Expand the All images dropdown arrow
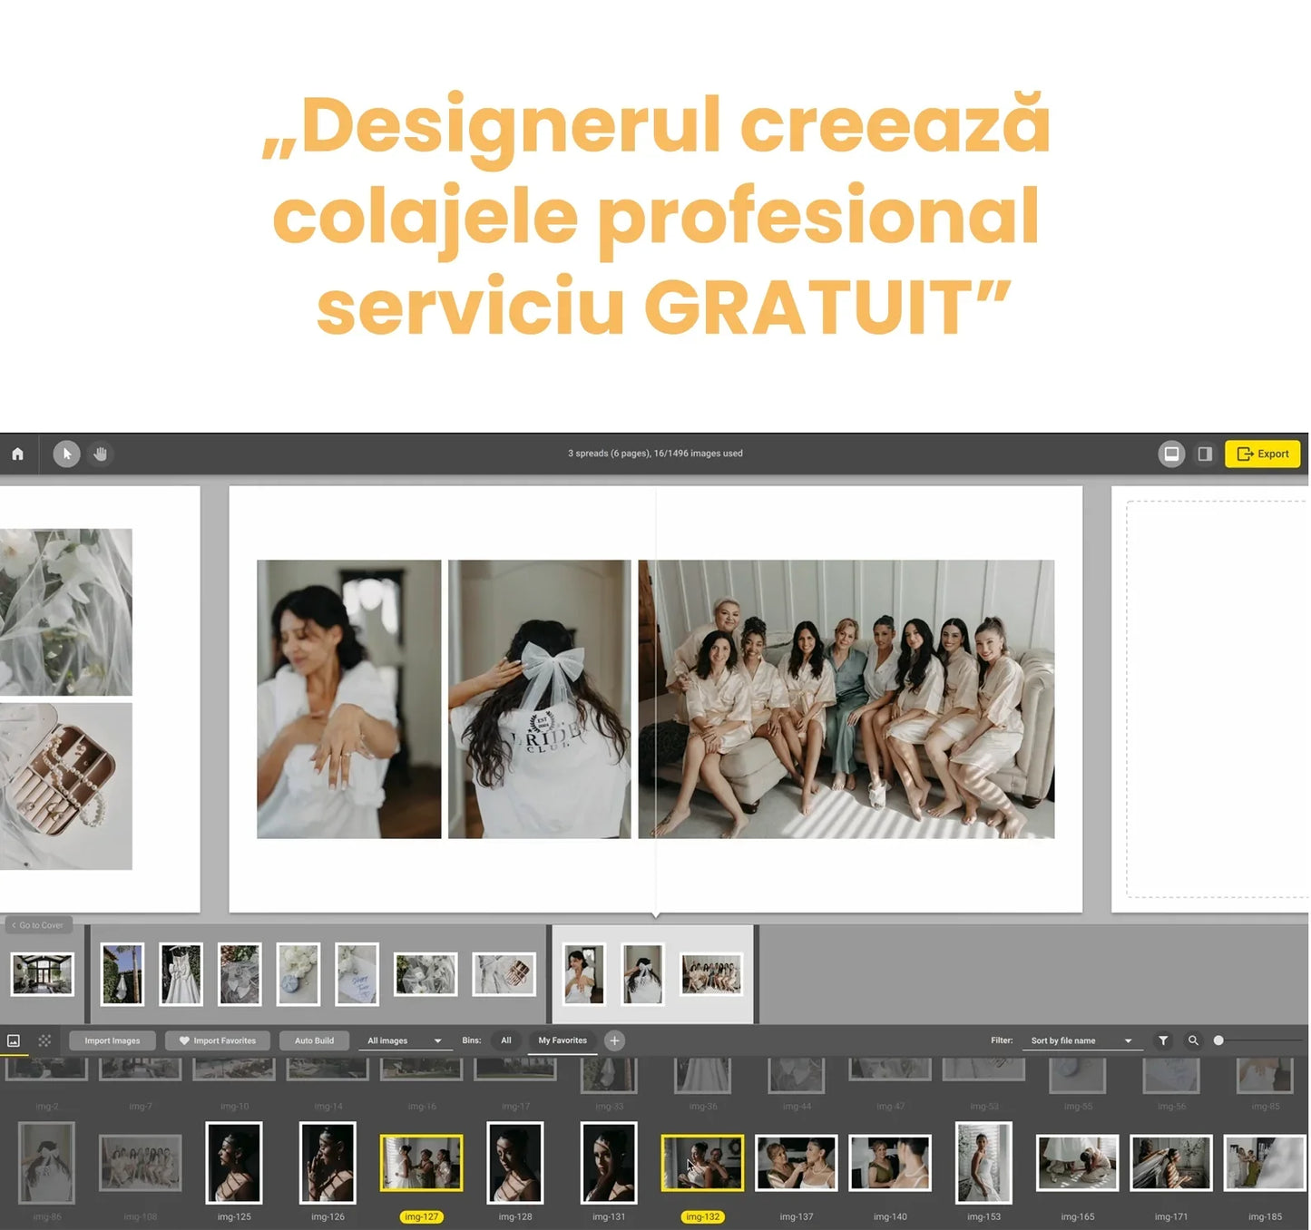 click(436, 1040)
